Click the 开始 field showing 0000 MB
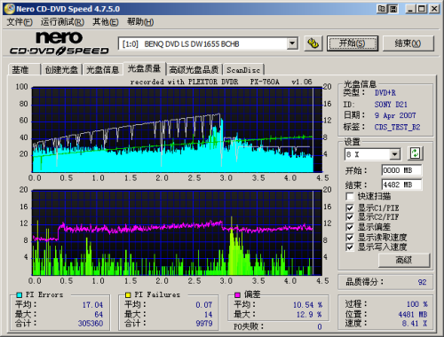Image resolution: width=444 pixels, height=337 pixels. [401, 170]
